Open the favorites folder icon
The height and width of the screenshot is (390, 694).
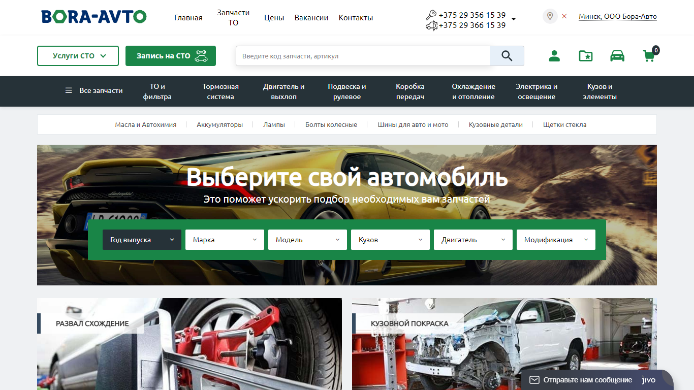pyautogui.click(x=586, y=56)
